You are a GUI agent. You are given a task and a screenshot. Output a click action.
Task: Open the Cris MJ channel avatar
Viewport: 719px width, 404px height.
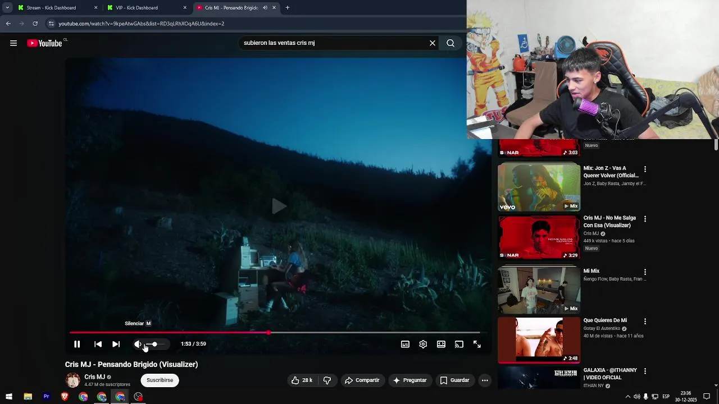point(72,380)
